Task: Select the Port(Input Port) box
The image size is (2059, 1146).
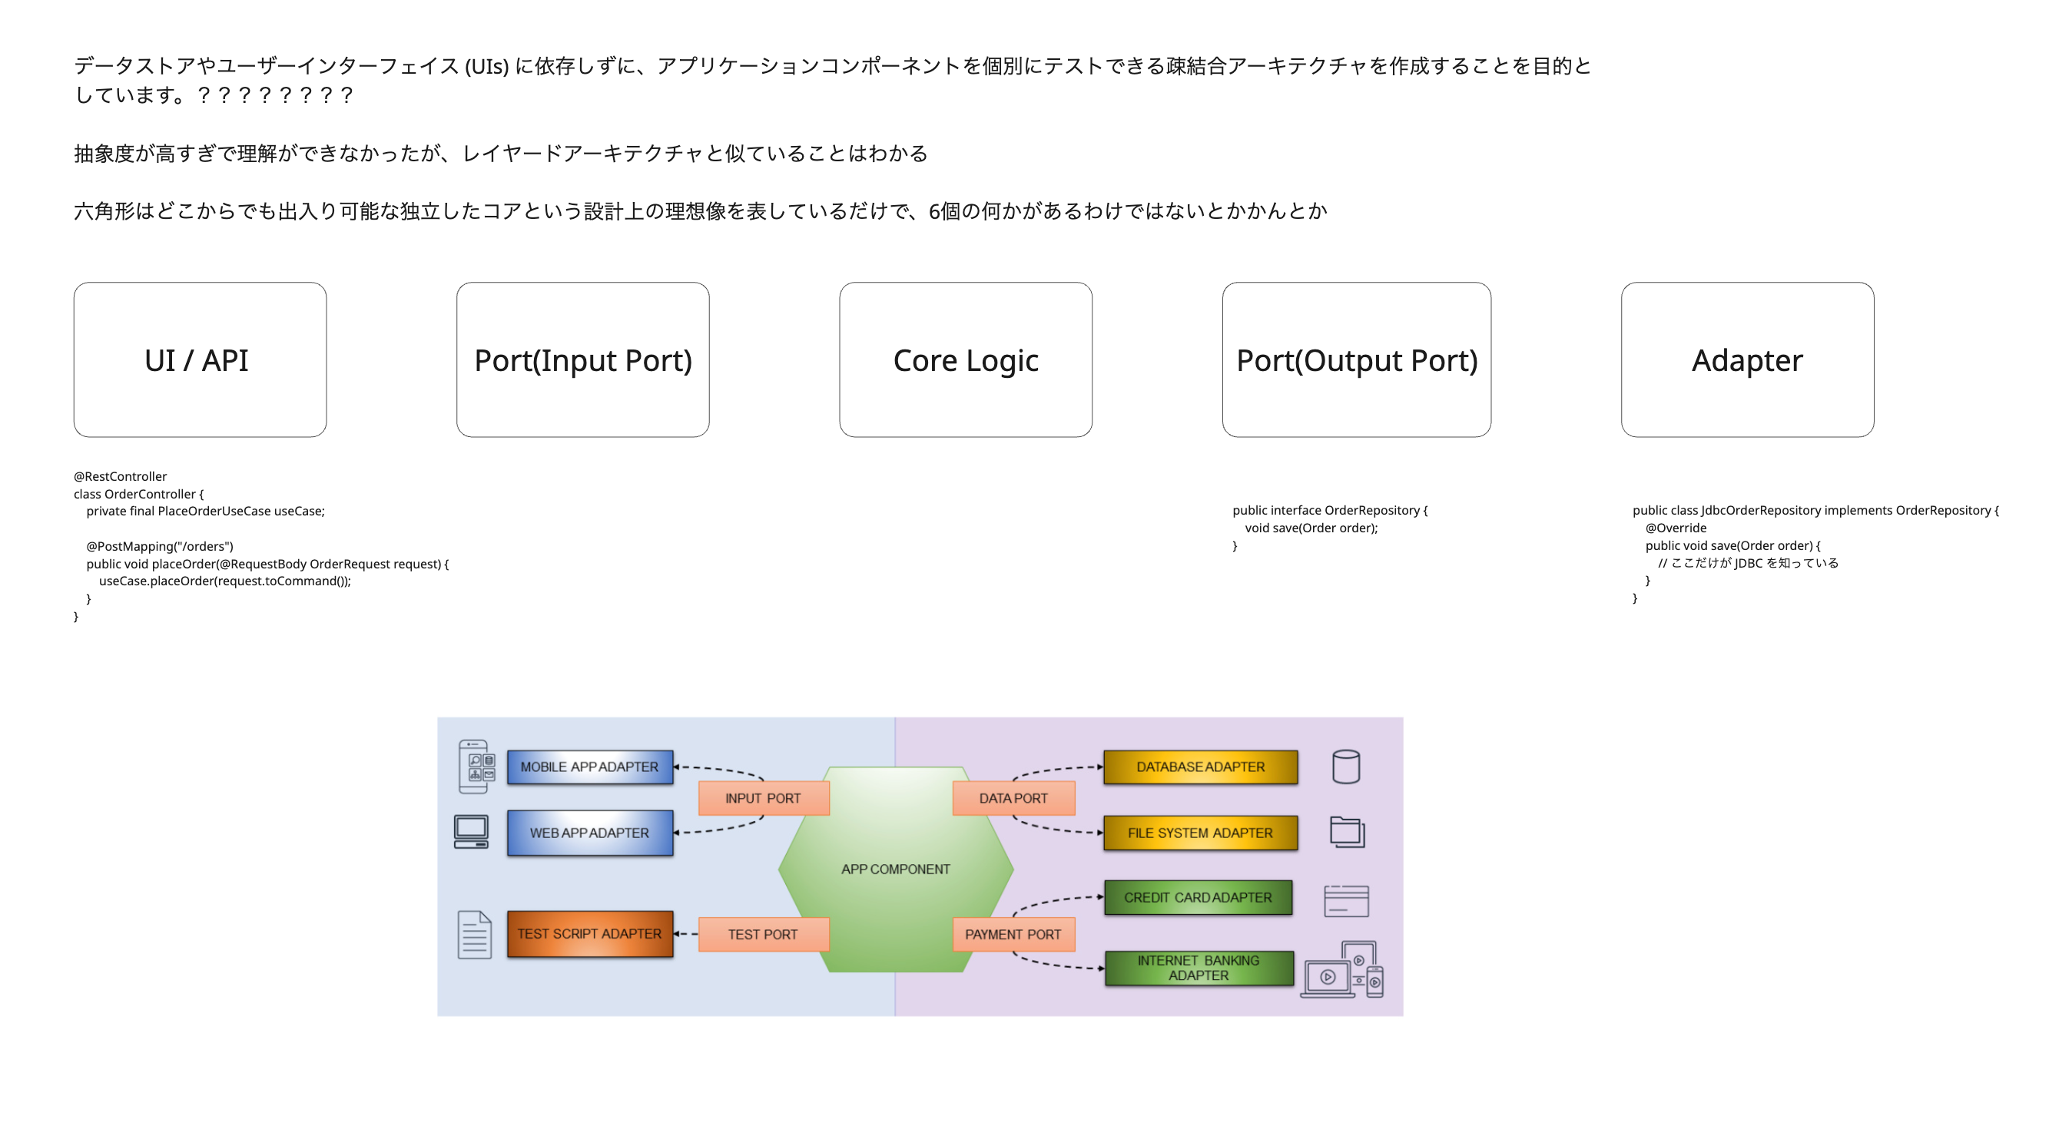Action: [582, 359]
